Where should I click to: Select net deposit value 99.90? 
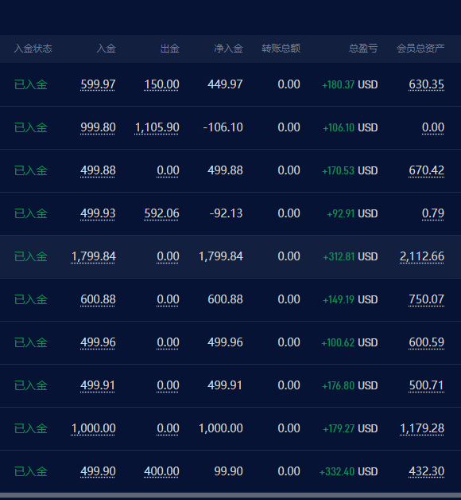pyautogui.click(x=228, y=471)
